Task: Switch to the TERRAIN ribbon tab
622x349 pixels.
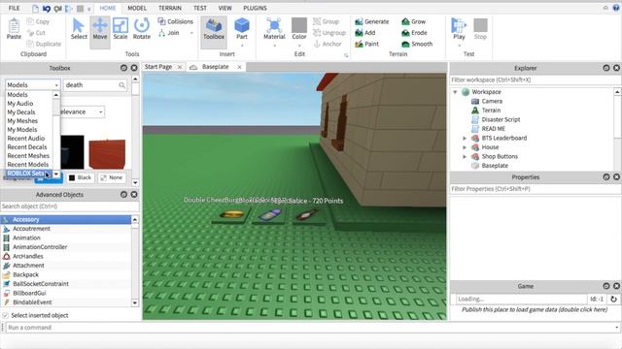Action: (x=170, y=8)
